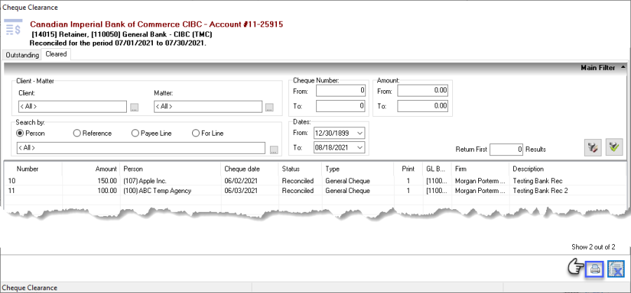The image size is (631, 293).
Task: Select the (100) ABC Temp Agency row
Action: pyautogui.click(x=315, y=191)
